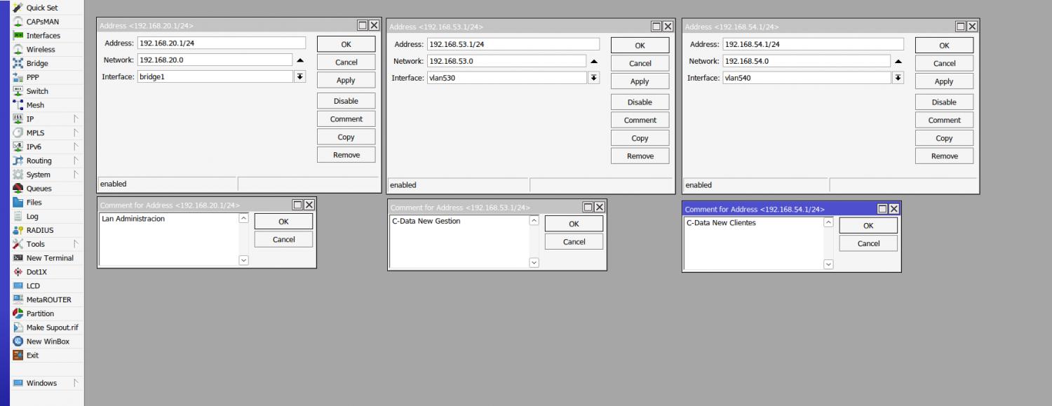Expand the Interface dropdown showing vlan530
The image size is (1052, 406).
coord(594,78)
